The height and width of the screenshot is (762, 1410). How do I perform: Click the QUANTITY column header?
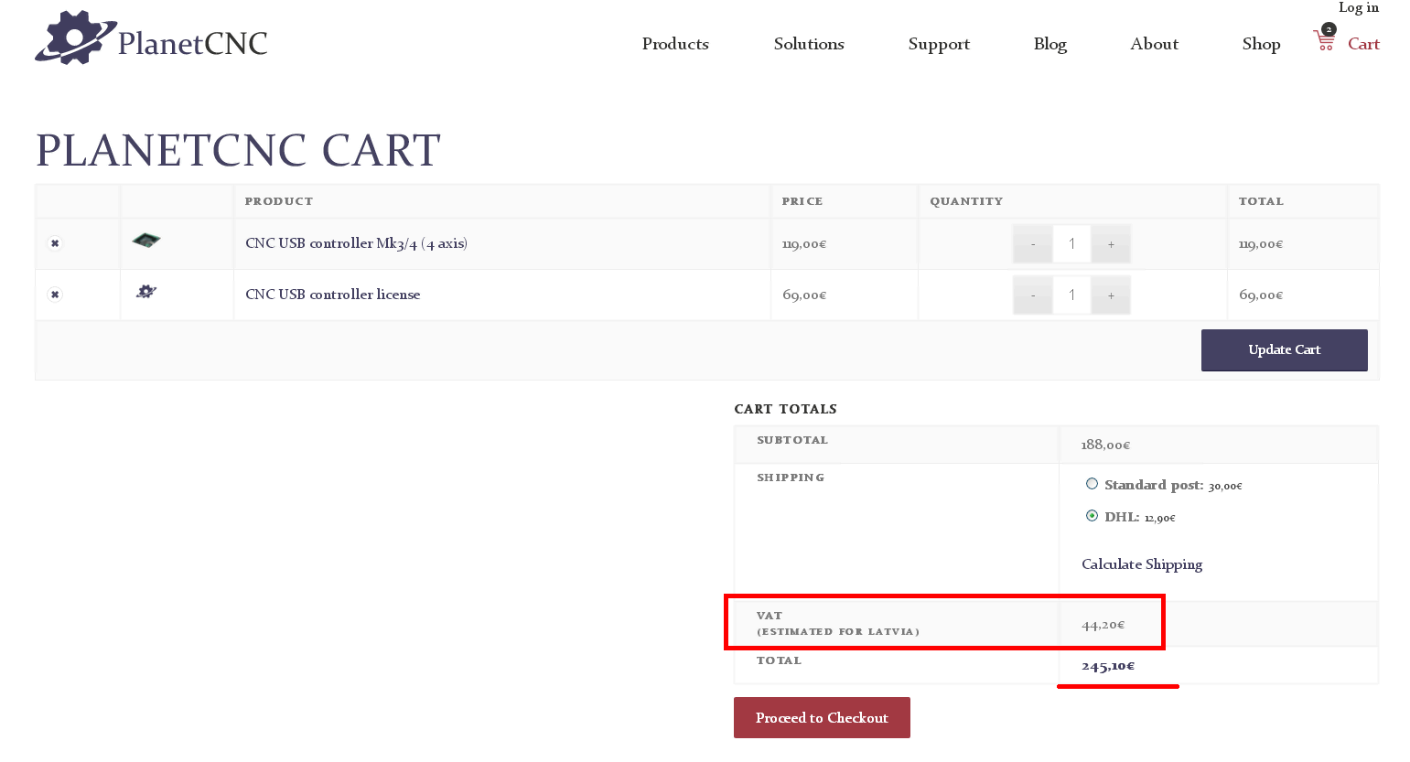[966, 201]
